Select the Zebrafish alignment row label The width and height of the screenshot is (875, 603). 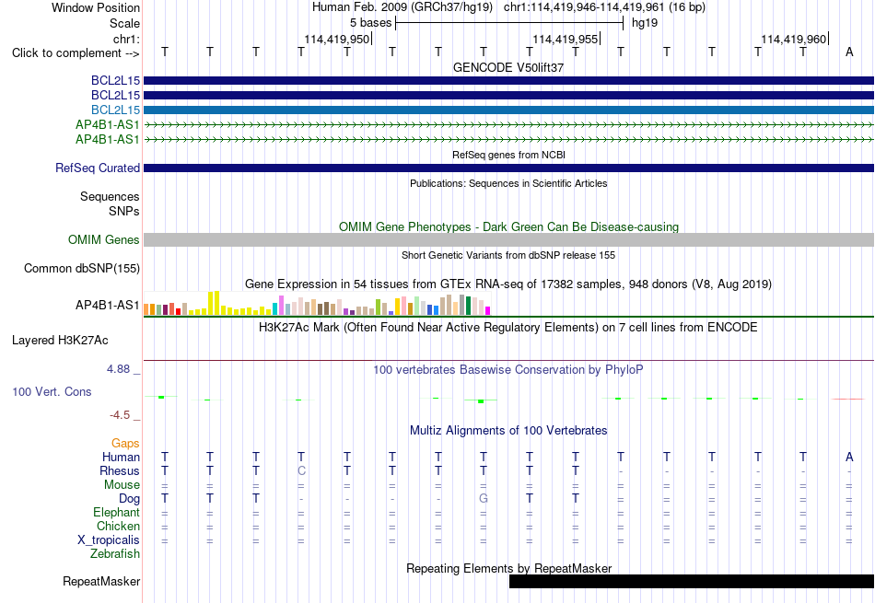(x=115, y=554)
